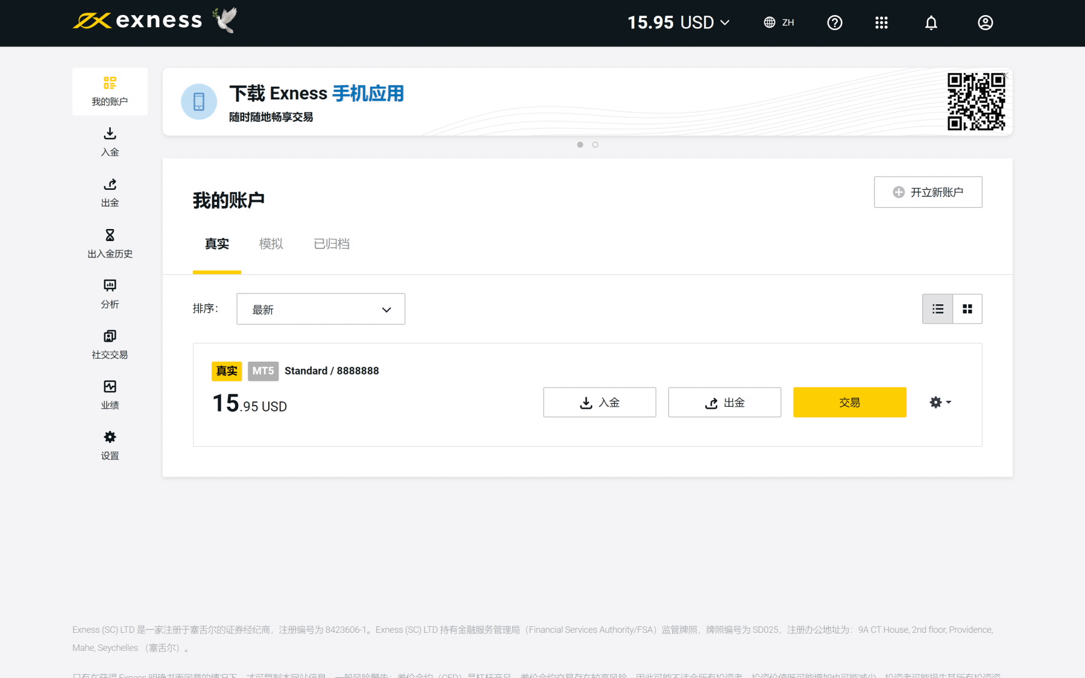
Task: Switch to the 模拟 demo tab
Action: [x=271, y=244]
